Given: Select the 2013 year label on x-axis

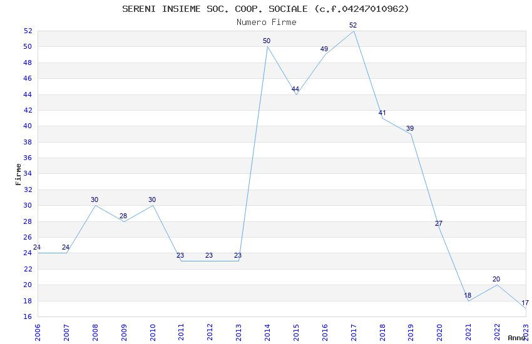Looking at the screenshot, I should pos(239,332).
